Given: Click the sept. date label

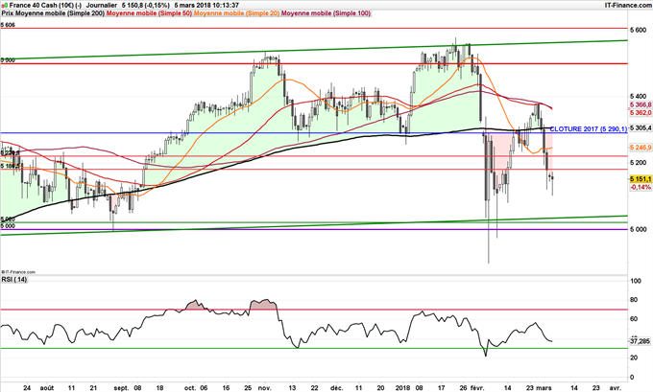Looking at the screenshot, I should pos(122,388).
